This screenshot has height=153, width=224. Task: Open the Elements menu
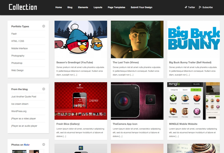83,7
